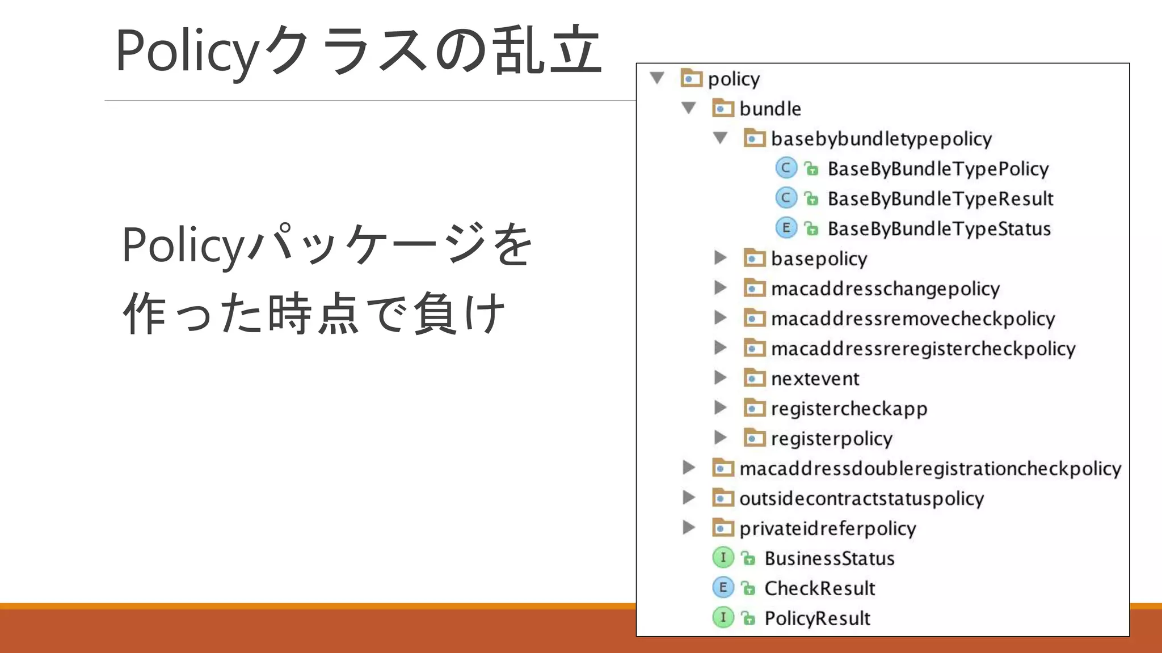Click the macaddressremovecheckpolicy folder icon
This screenshot has height=653, width=1162.
[755, 318]
